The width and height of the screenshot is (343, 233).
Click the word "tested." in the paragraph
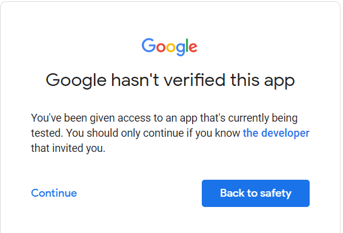tap(47, 133)
